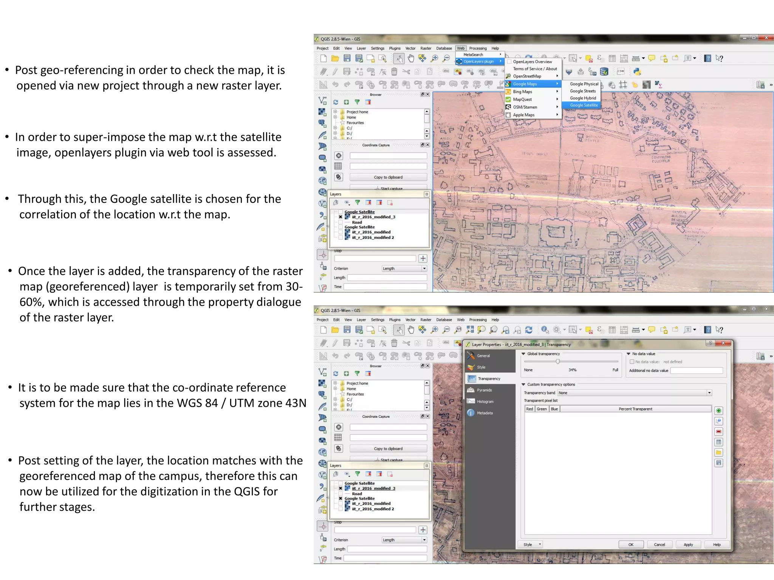Screen dimensions: 774x580
Task: Open OpenStreetMap submenu entry
Action: pos(533,76)
